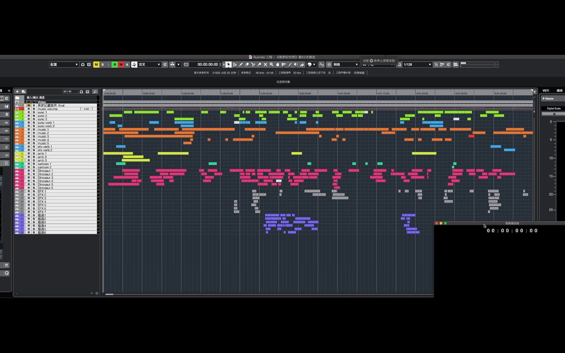Toggle the Snap on/off button
Screen dimensions: 565x353
click(x=329, y=65)
